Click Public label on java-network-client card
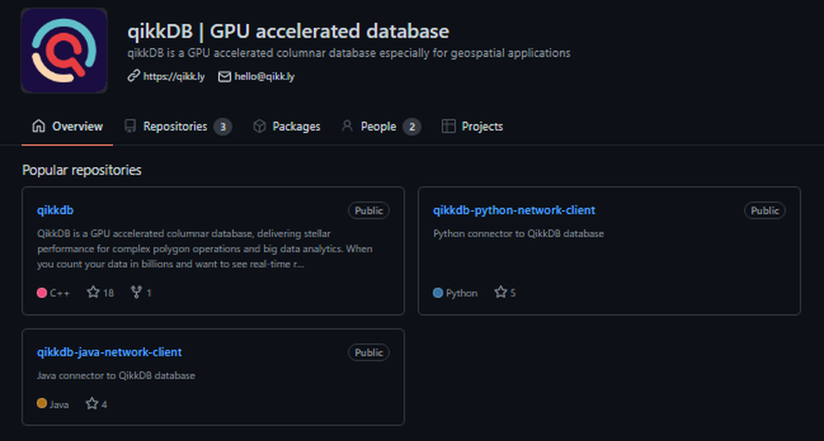This screenshot has width=824, height=441. point(369,353)
